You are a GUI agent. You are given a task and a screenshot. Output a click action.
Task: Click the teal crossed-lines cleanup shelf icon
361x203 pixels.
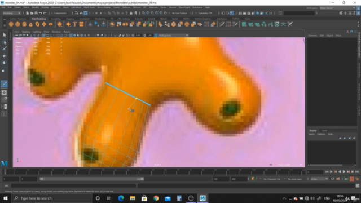(283, 24)
